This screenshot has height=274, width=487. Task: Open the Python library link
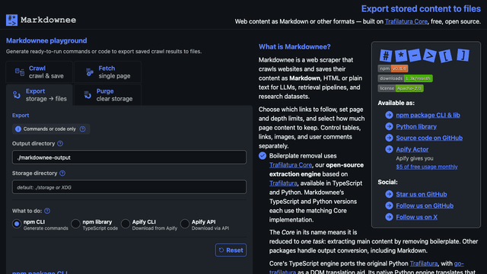point(416,127)
